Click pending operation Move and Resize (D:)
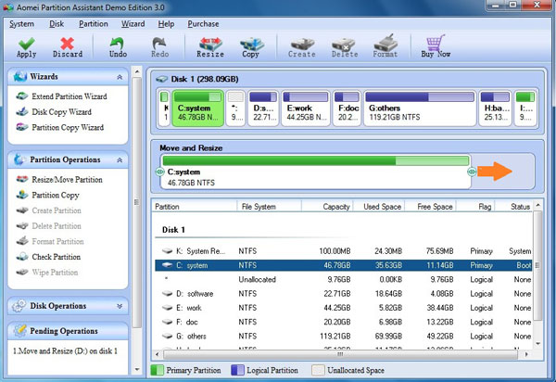This screenshot has width=556, height=382. click(65, 351)
